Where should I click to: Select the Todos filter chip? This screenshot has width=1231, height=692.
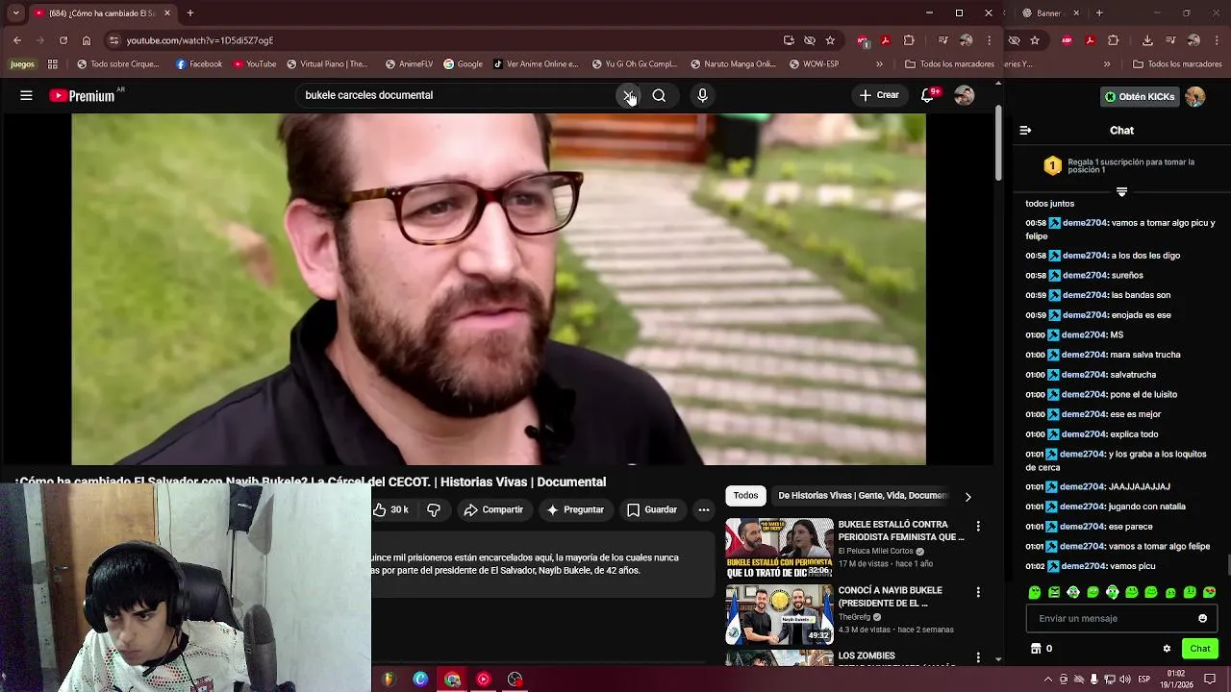[x=745, y=495]
